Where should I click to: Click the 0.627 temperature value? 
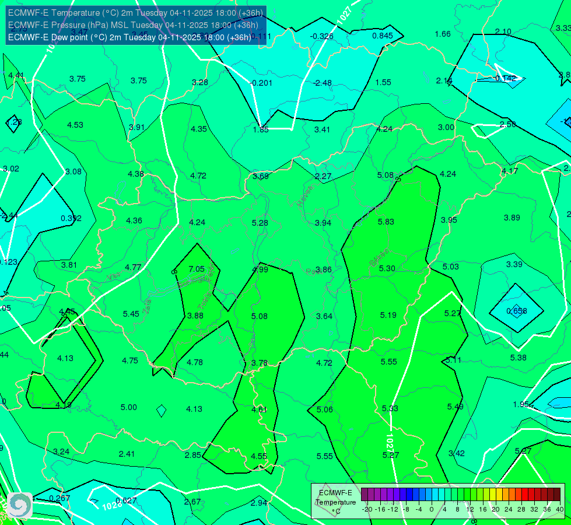click(126, 501)
